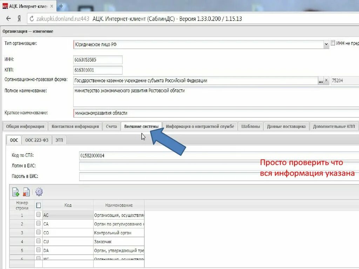Open Информация о контрактной службе tab

click(x=200, y=126)
